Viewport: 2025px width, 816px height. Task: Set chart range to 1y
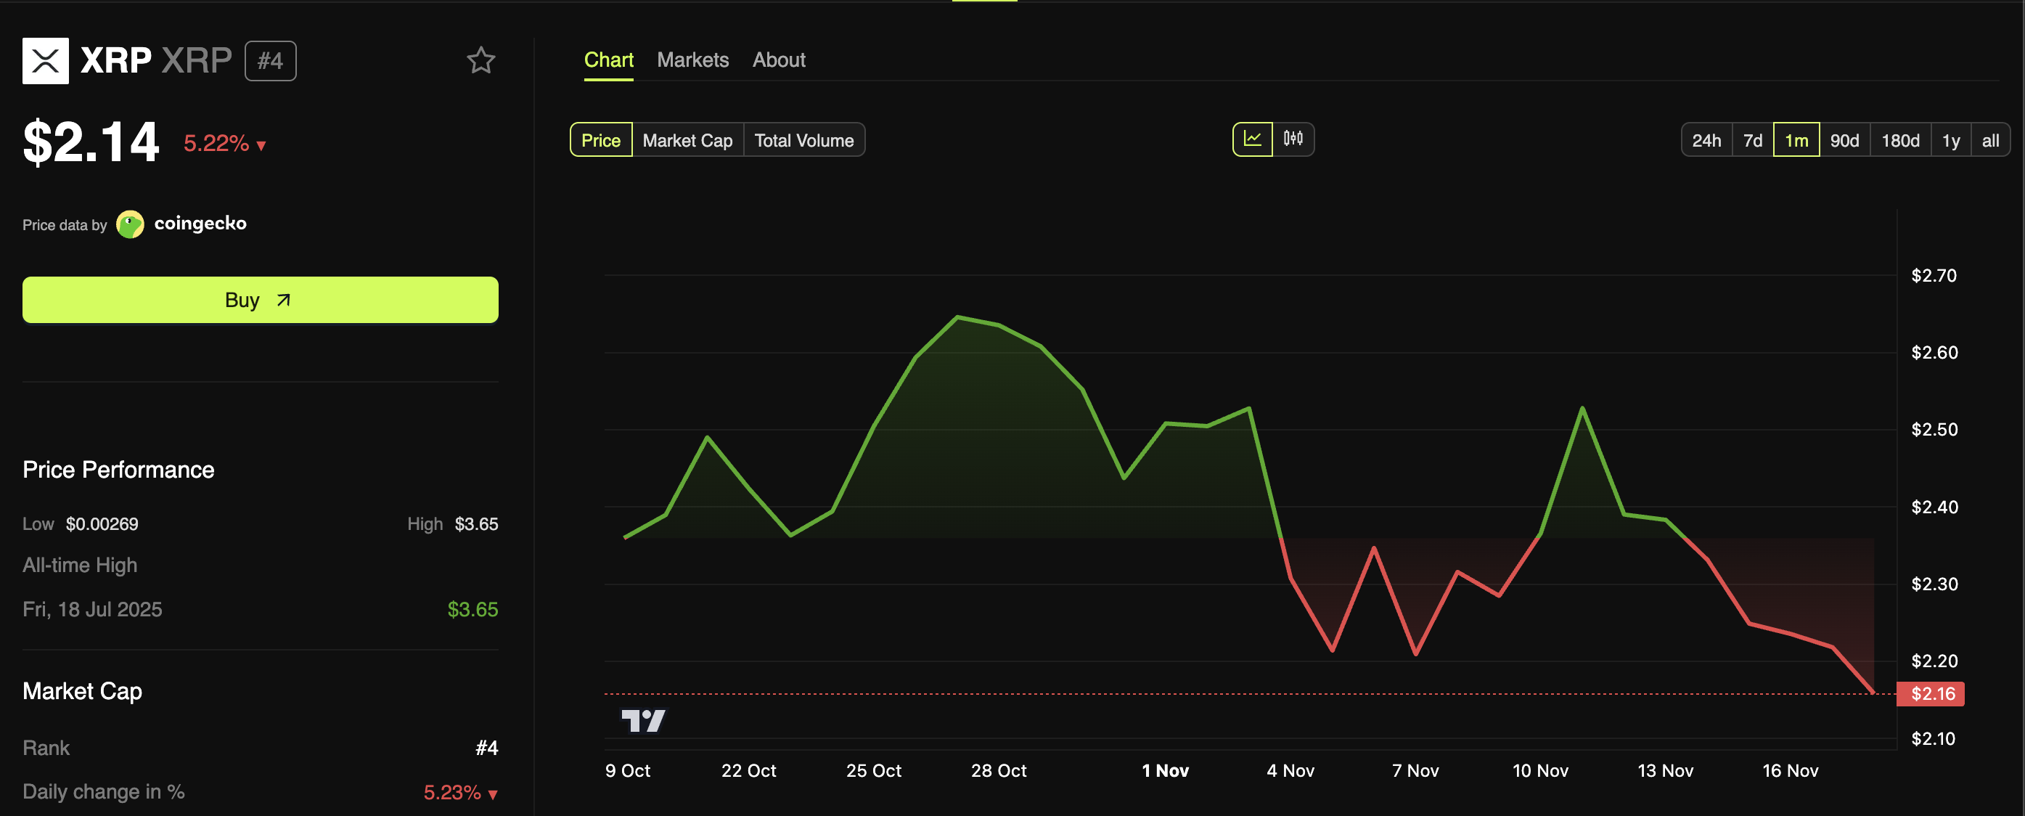click(x=1950, y=141)
